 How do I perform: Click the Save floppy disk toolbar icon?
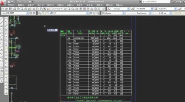10,9
